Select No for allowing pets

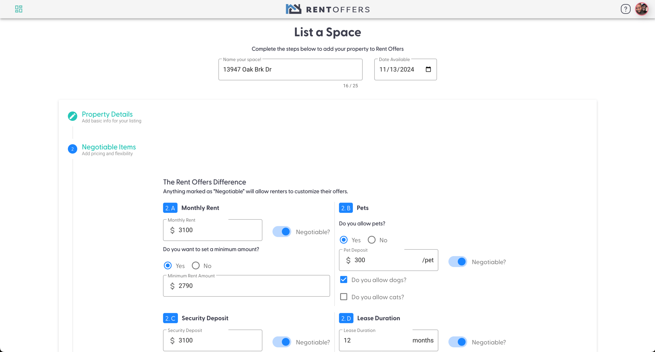click(x=372, y=240)
